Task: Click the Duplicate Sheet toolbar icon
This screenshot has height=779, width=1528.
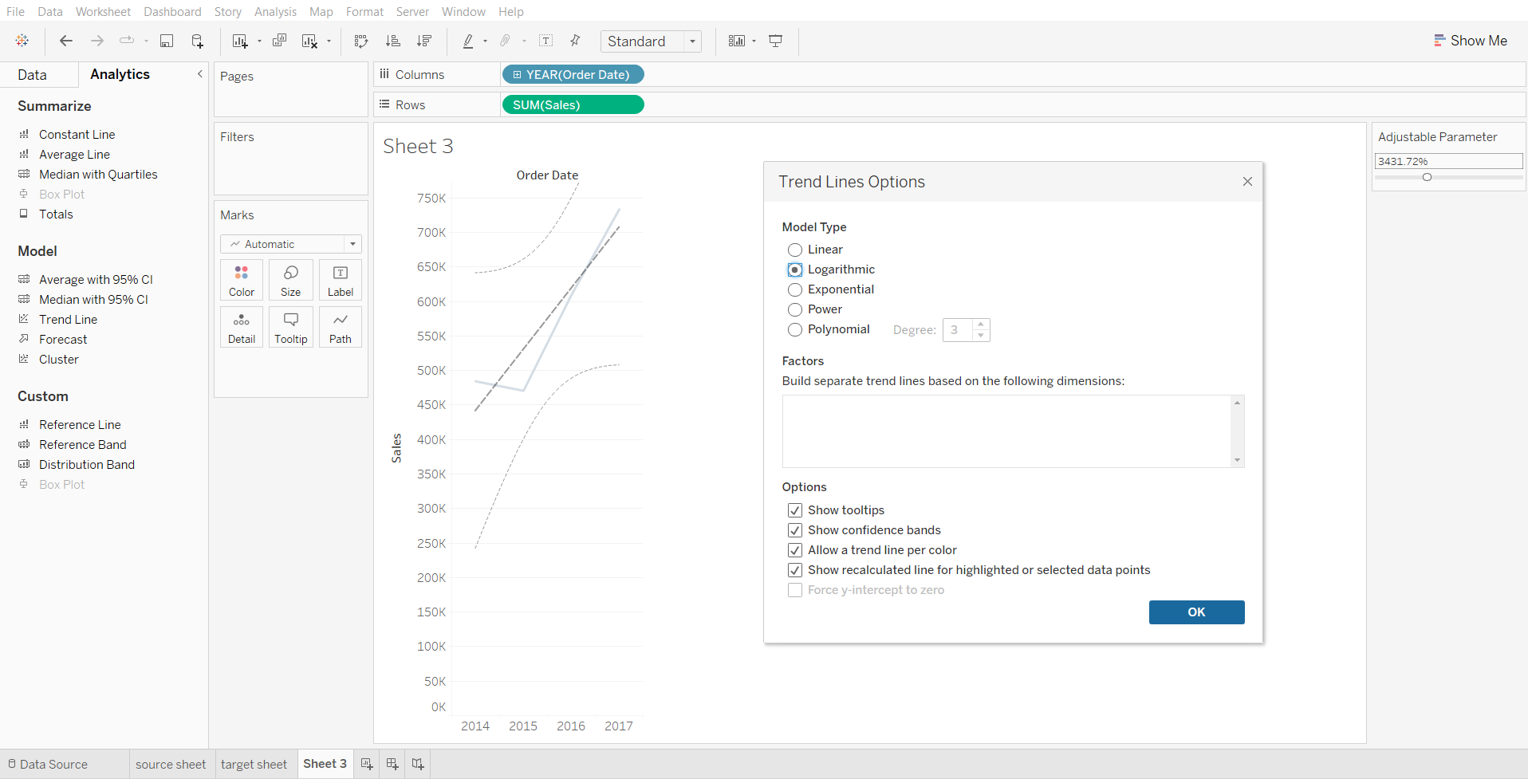Action: pyautogui.click(x=279, y=41)
